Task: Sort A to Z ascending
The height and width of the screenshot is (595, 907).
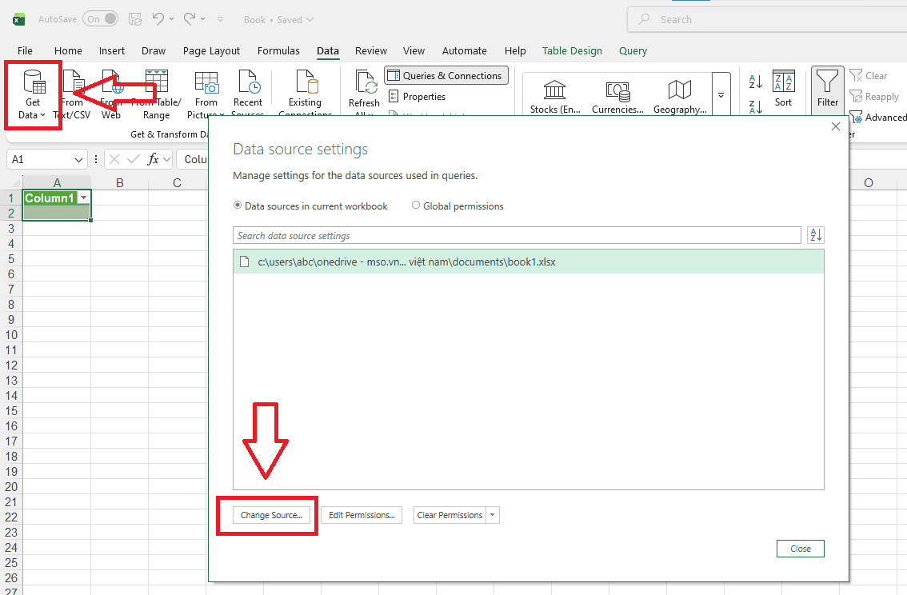Action: [x=756, y=82]
